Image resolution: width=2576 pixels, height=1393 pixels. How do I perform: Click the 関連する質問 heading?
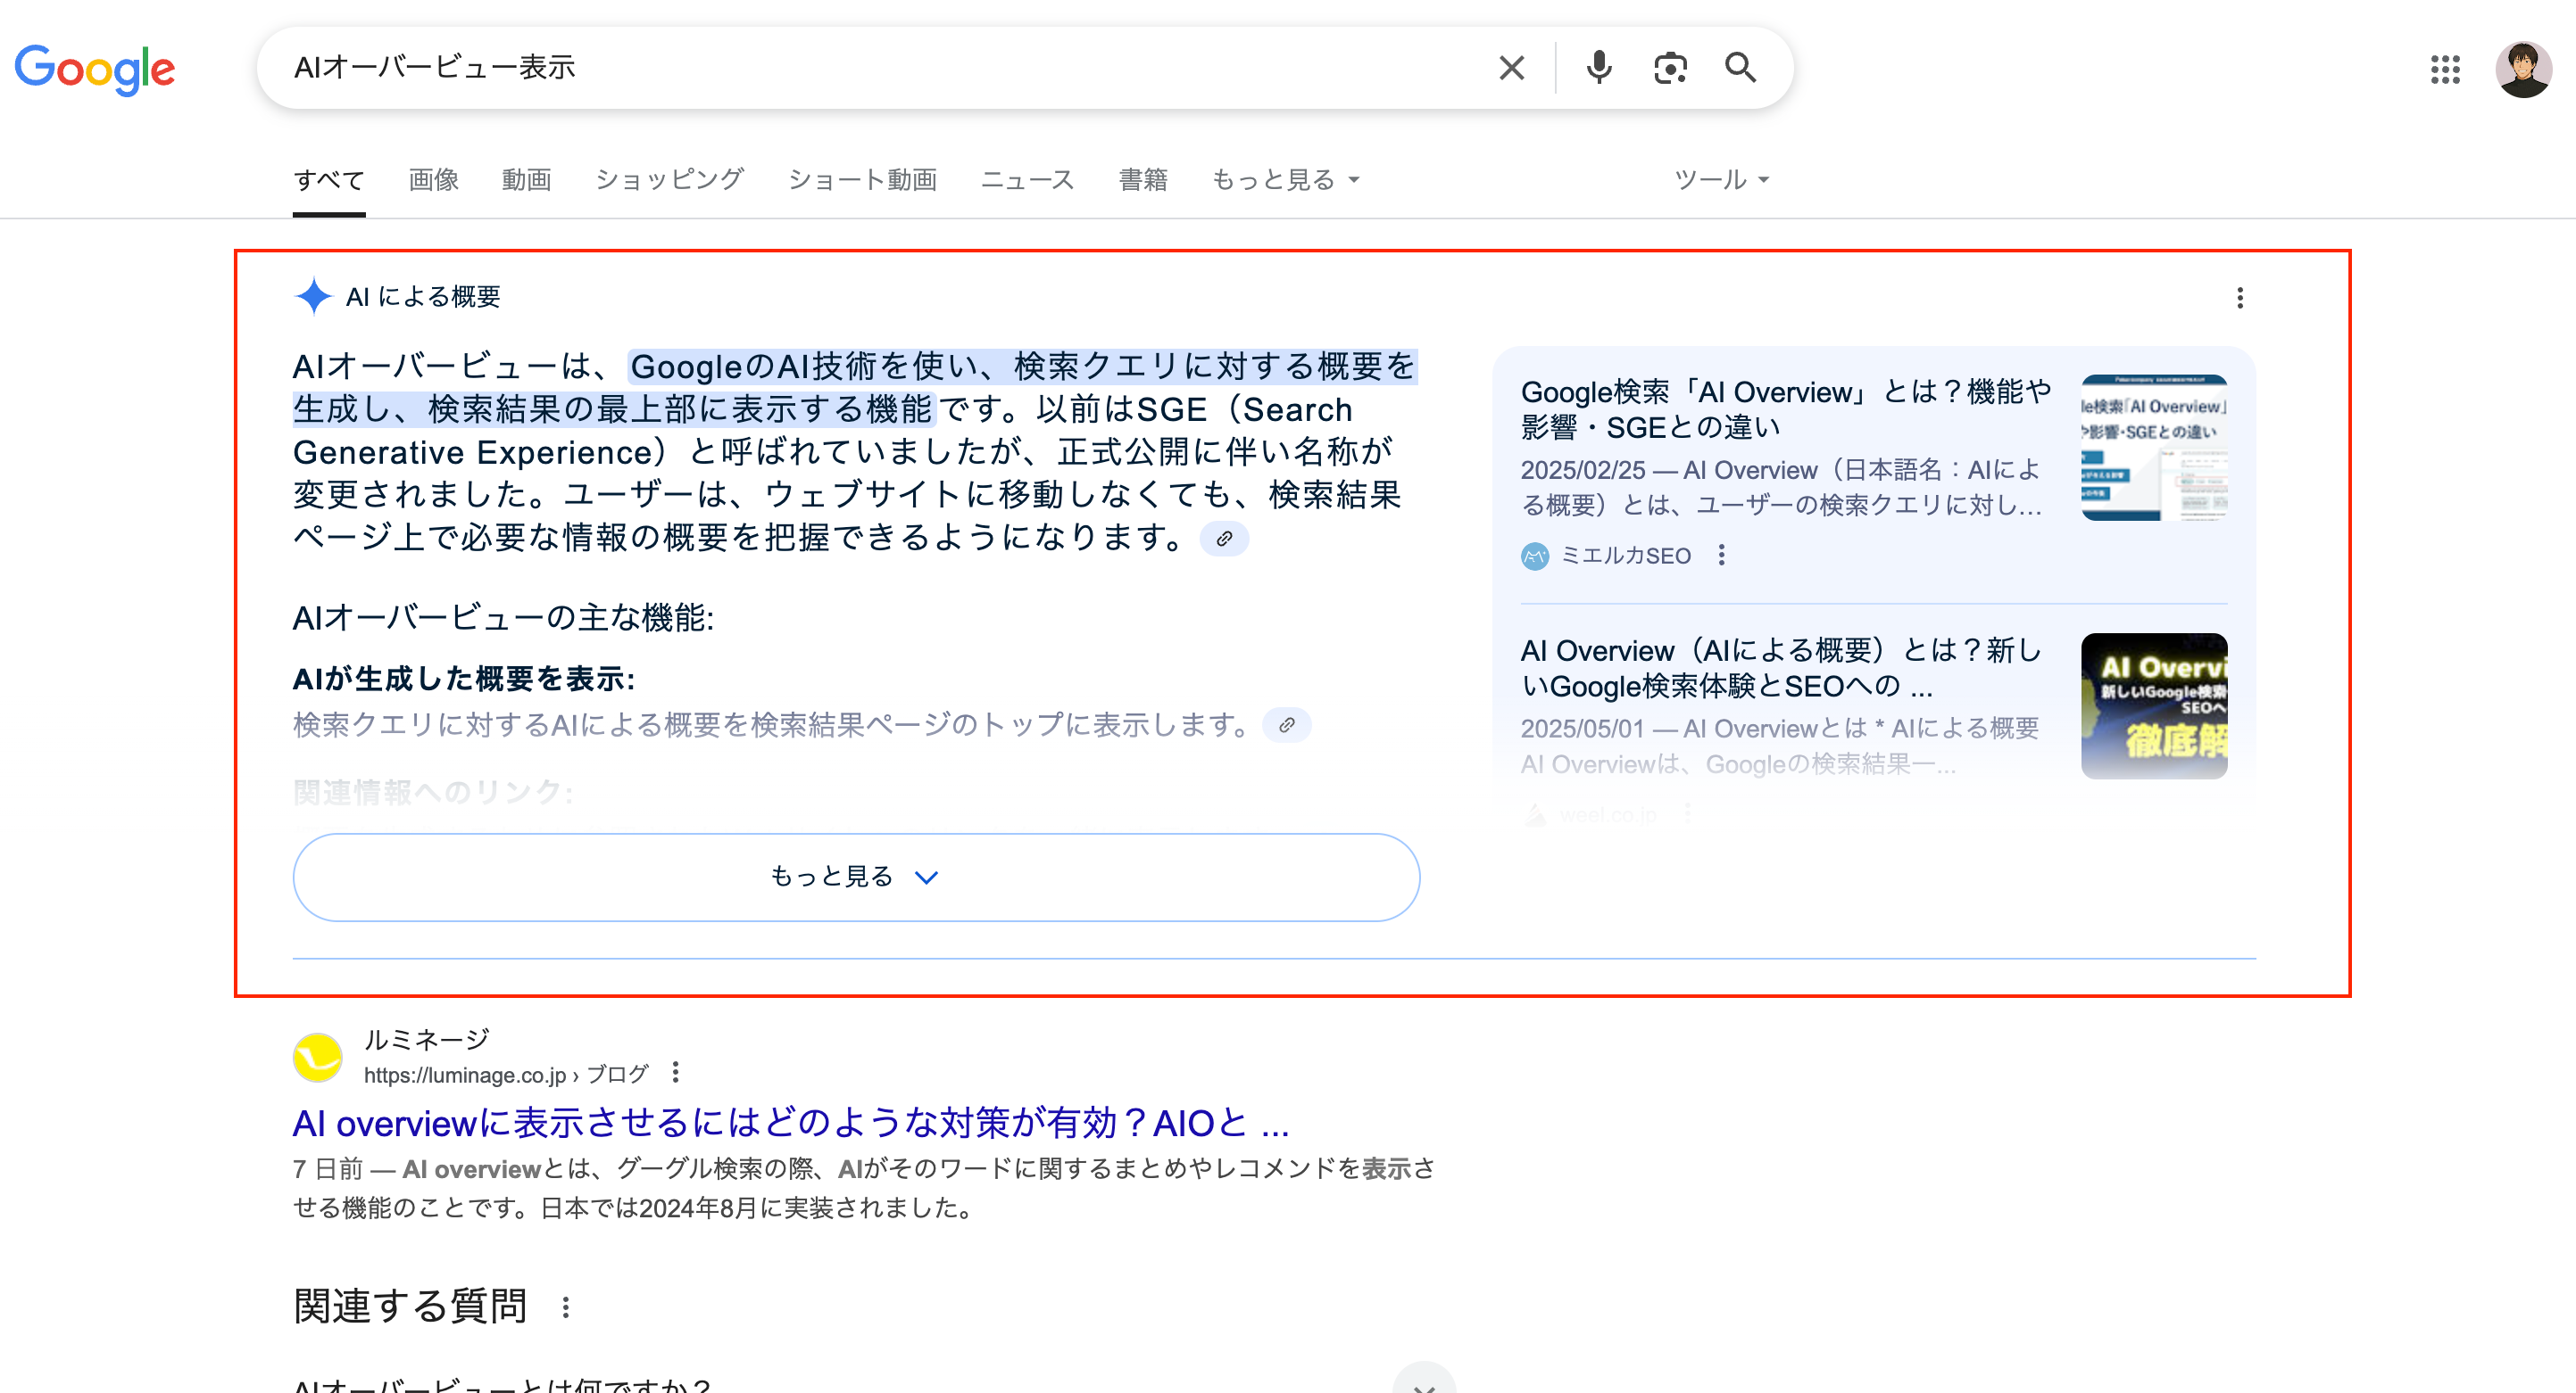(x=410, y=1306)
